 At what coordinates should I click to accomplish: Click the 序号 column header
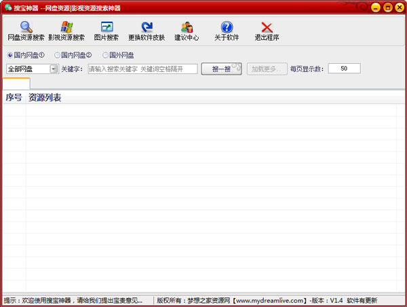[14, 98]
